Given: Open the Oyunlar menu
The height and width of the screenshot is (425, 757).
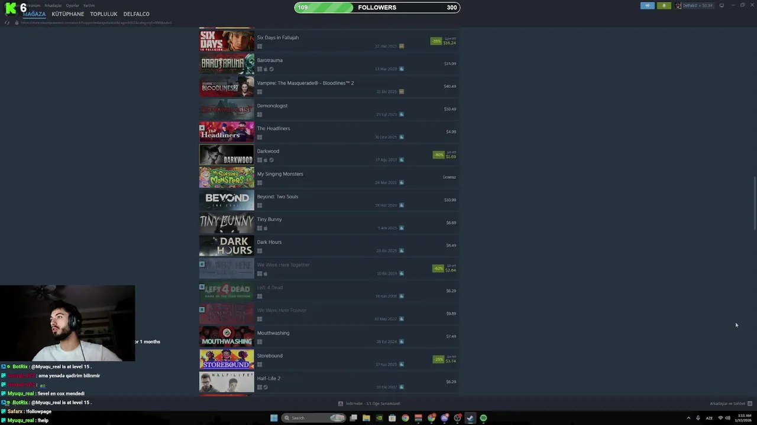Looking at the screenshot, I should point(72,5).
